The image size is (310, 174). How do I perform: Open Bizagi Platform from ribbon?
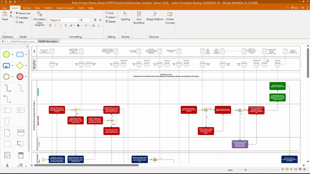point(155,16)
